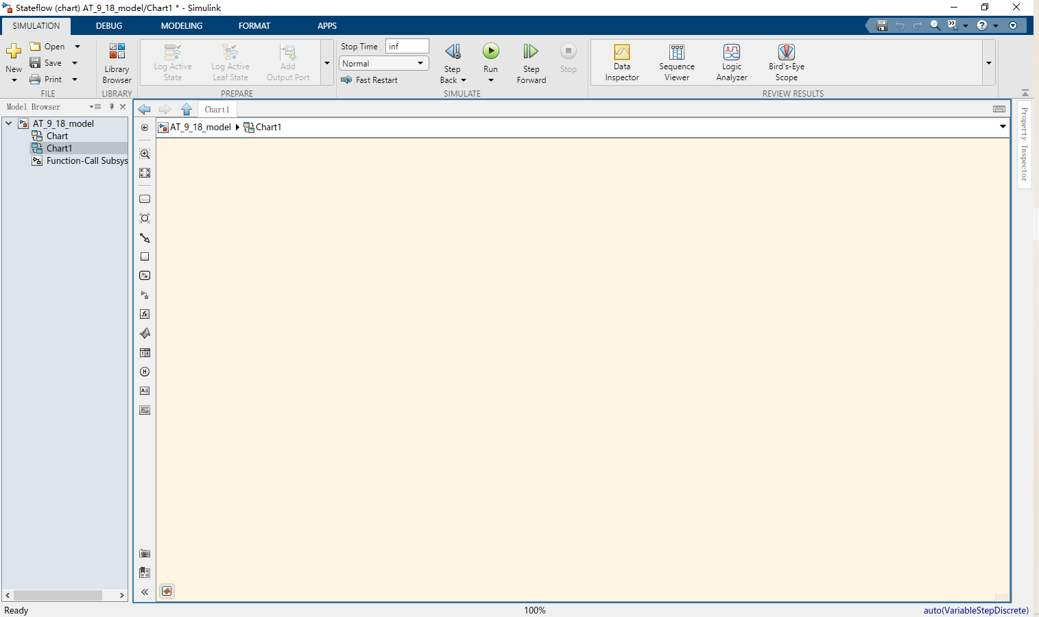1039x617 pixels.
Task: Click the Zoom In tool in palette
Action: click(x=145, y=154)
